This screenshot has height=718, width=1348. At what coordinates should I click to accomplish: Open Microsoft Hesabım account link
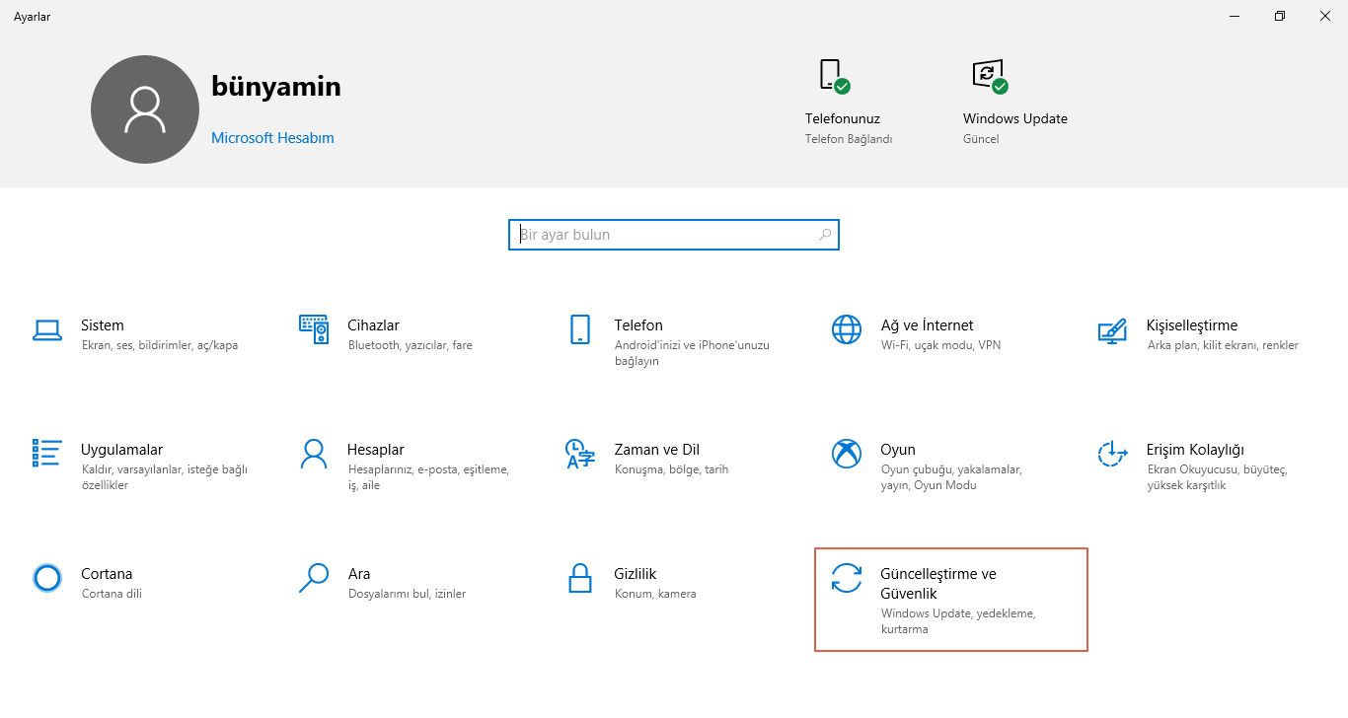tap(272, 137)
